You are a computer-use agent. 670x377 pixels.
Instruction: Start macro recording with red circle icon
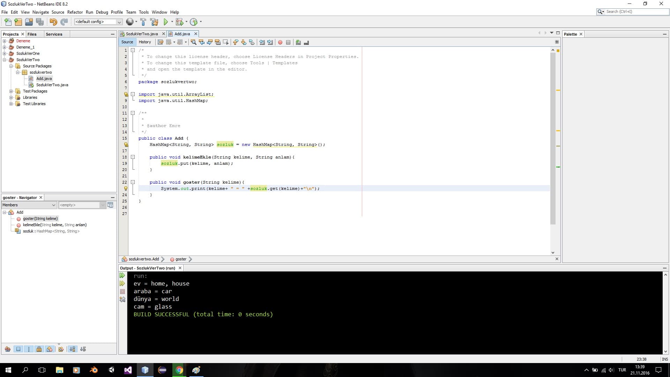tap(280, 42)
